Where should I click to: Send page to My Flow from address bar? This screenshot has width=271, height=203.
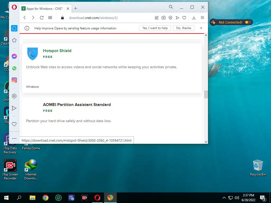pyautogui.click(x=177, y=18)
